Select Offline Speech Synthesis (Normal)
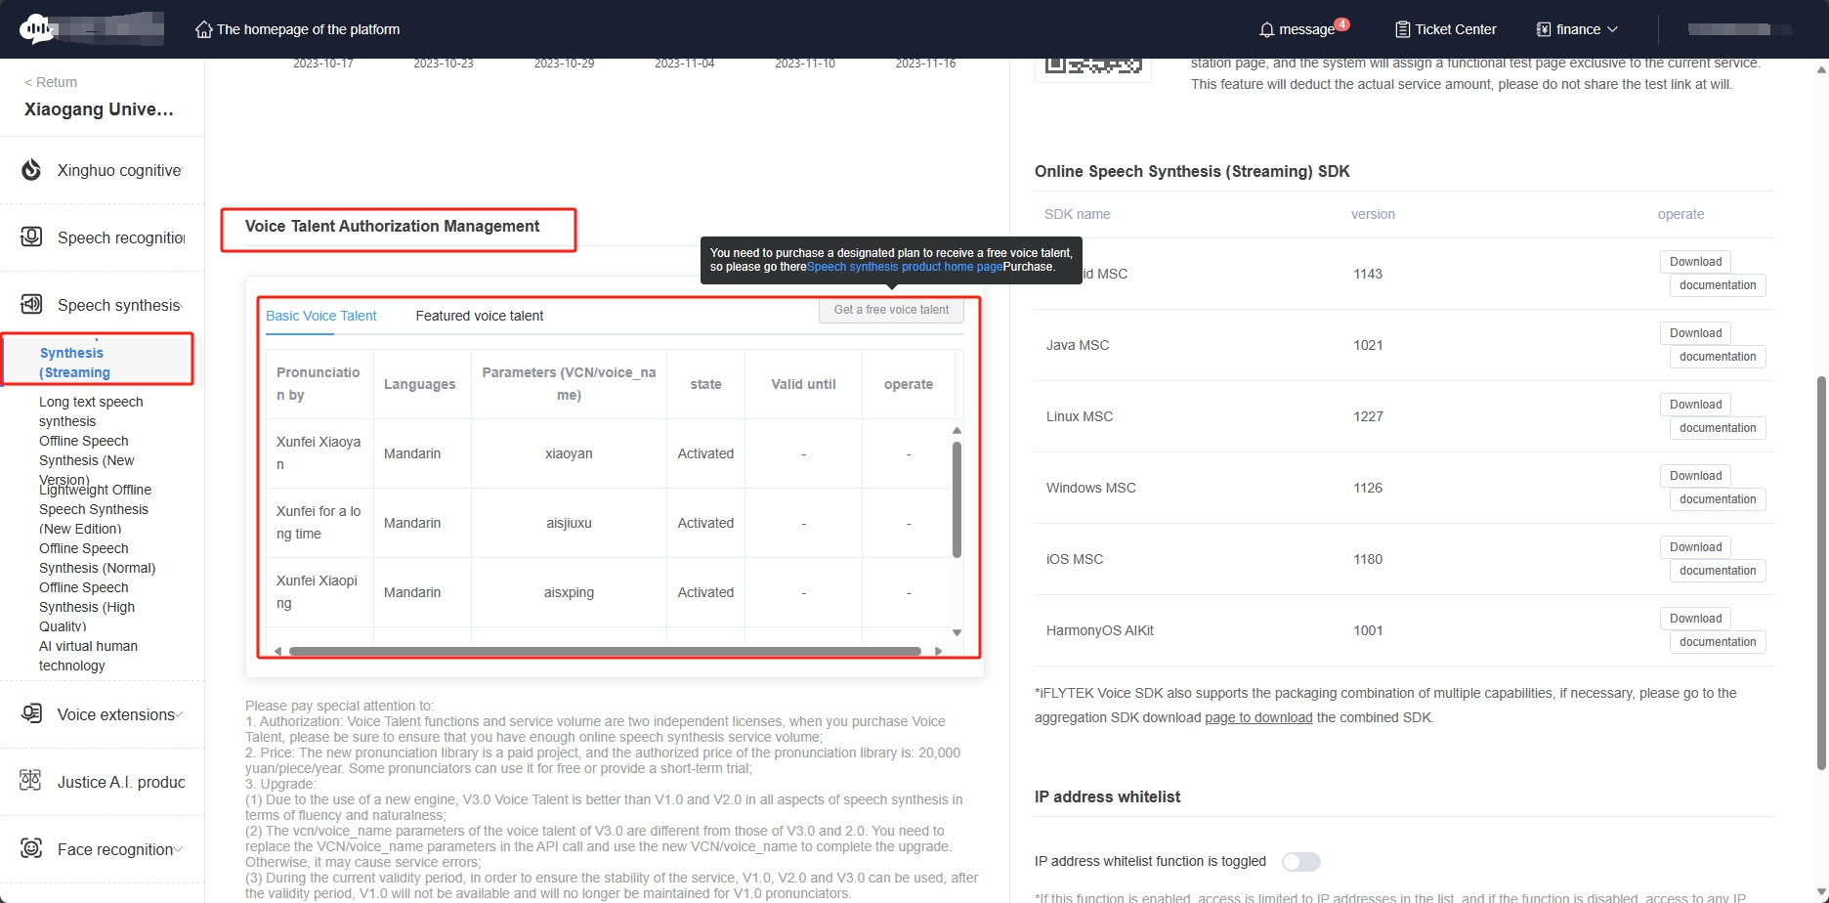 [x=97, y=558]
